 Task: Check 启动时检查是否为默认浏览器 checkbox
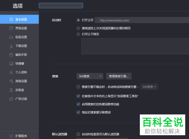78,134
